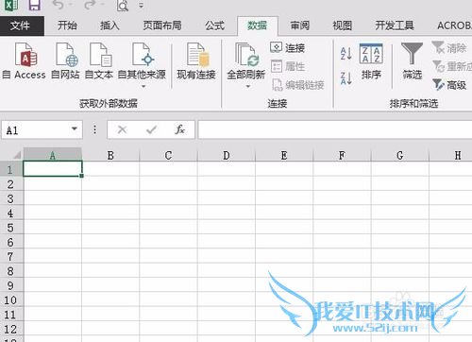Select row 12 header

tap(11, 328)
